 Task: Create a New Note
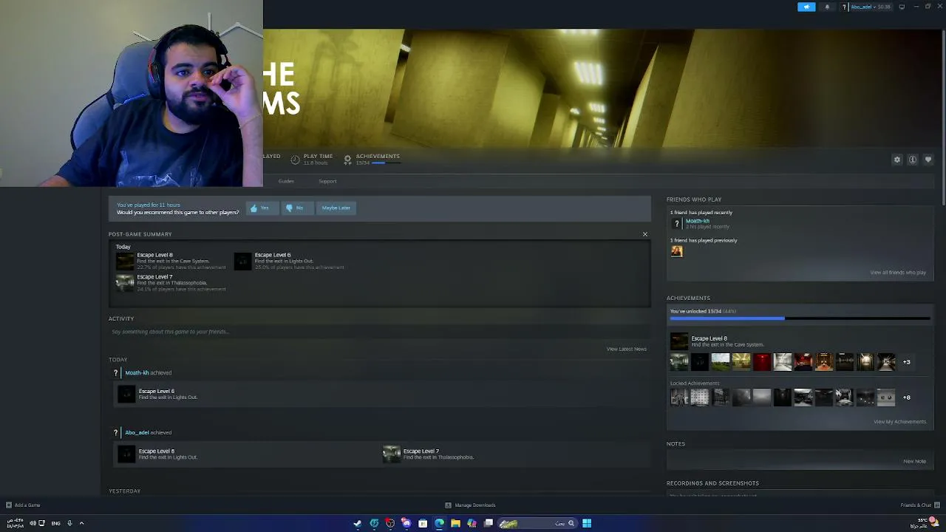pyautogui.click(x=914, y=461)
